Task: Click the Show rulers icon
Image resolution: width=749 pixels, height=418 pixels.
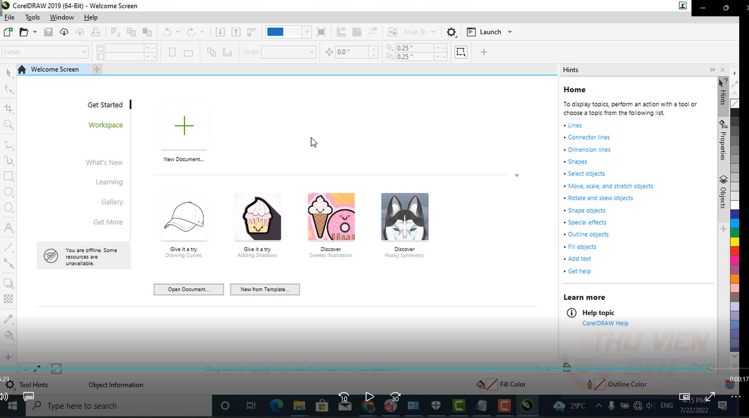Action: click(x=341, y=32)
